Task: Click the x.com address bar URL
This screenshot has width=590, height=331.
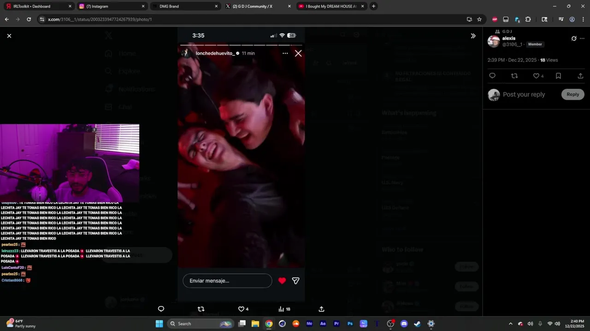Action: tap(100, 19)
